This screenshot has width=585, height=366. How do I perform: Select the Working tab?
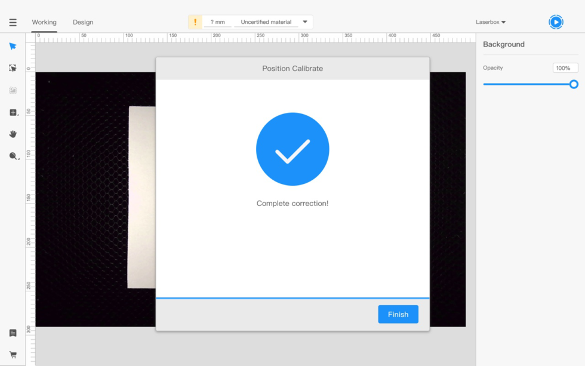point(44,22)
